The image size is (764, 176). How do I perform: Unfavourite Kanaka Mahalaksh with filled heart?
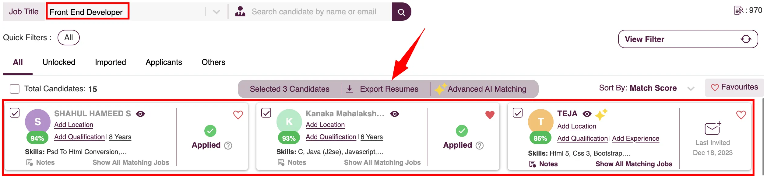(490, 115)
